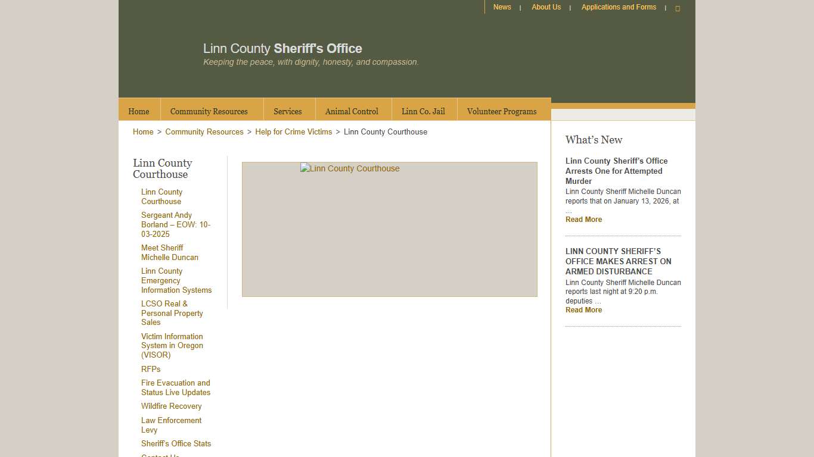Open Victim Information System in Oregon (VISOR)
The height and width of the screenshot is (457, 814).
pyautogui.click(x=172, y=346)
